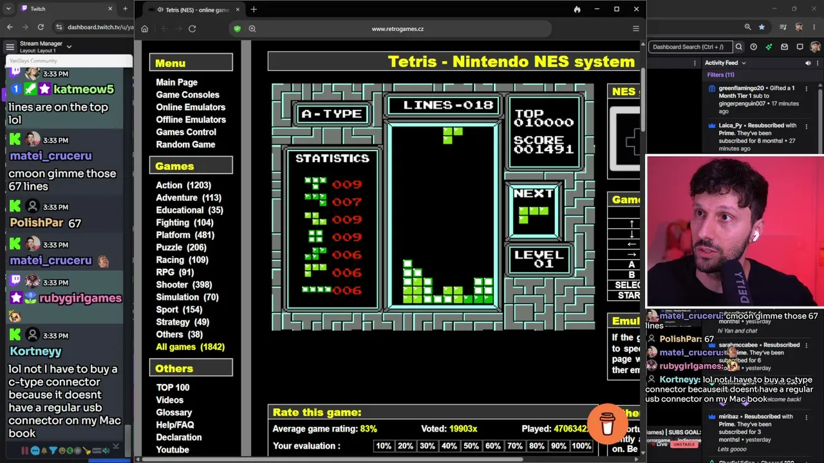This screenshot has height=463, width=824.
Task: Open new tab next to the Tetris tab
Action: (x=254, y=9)
